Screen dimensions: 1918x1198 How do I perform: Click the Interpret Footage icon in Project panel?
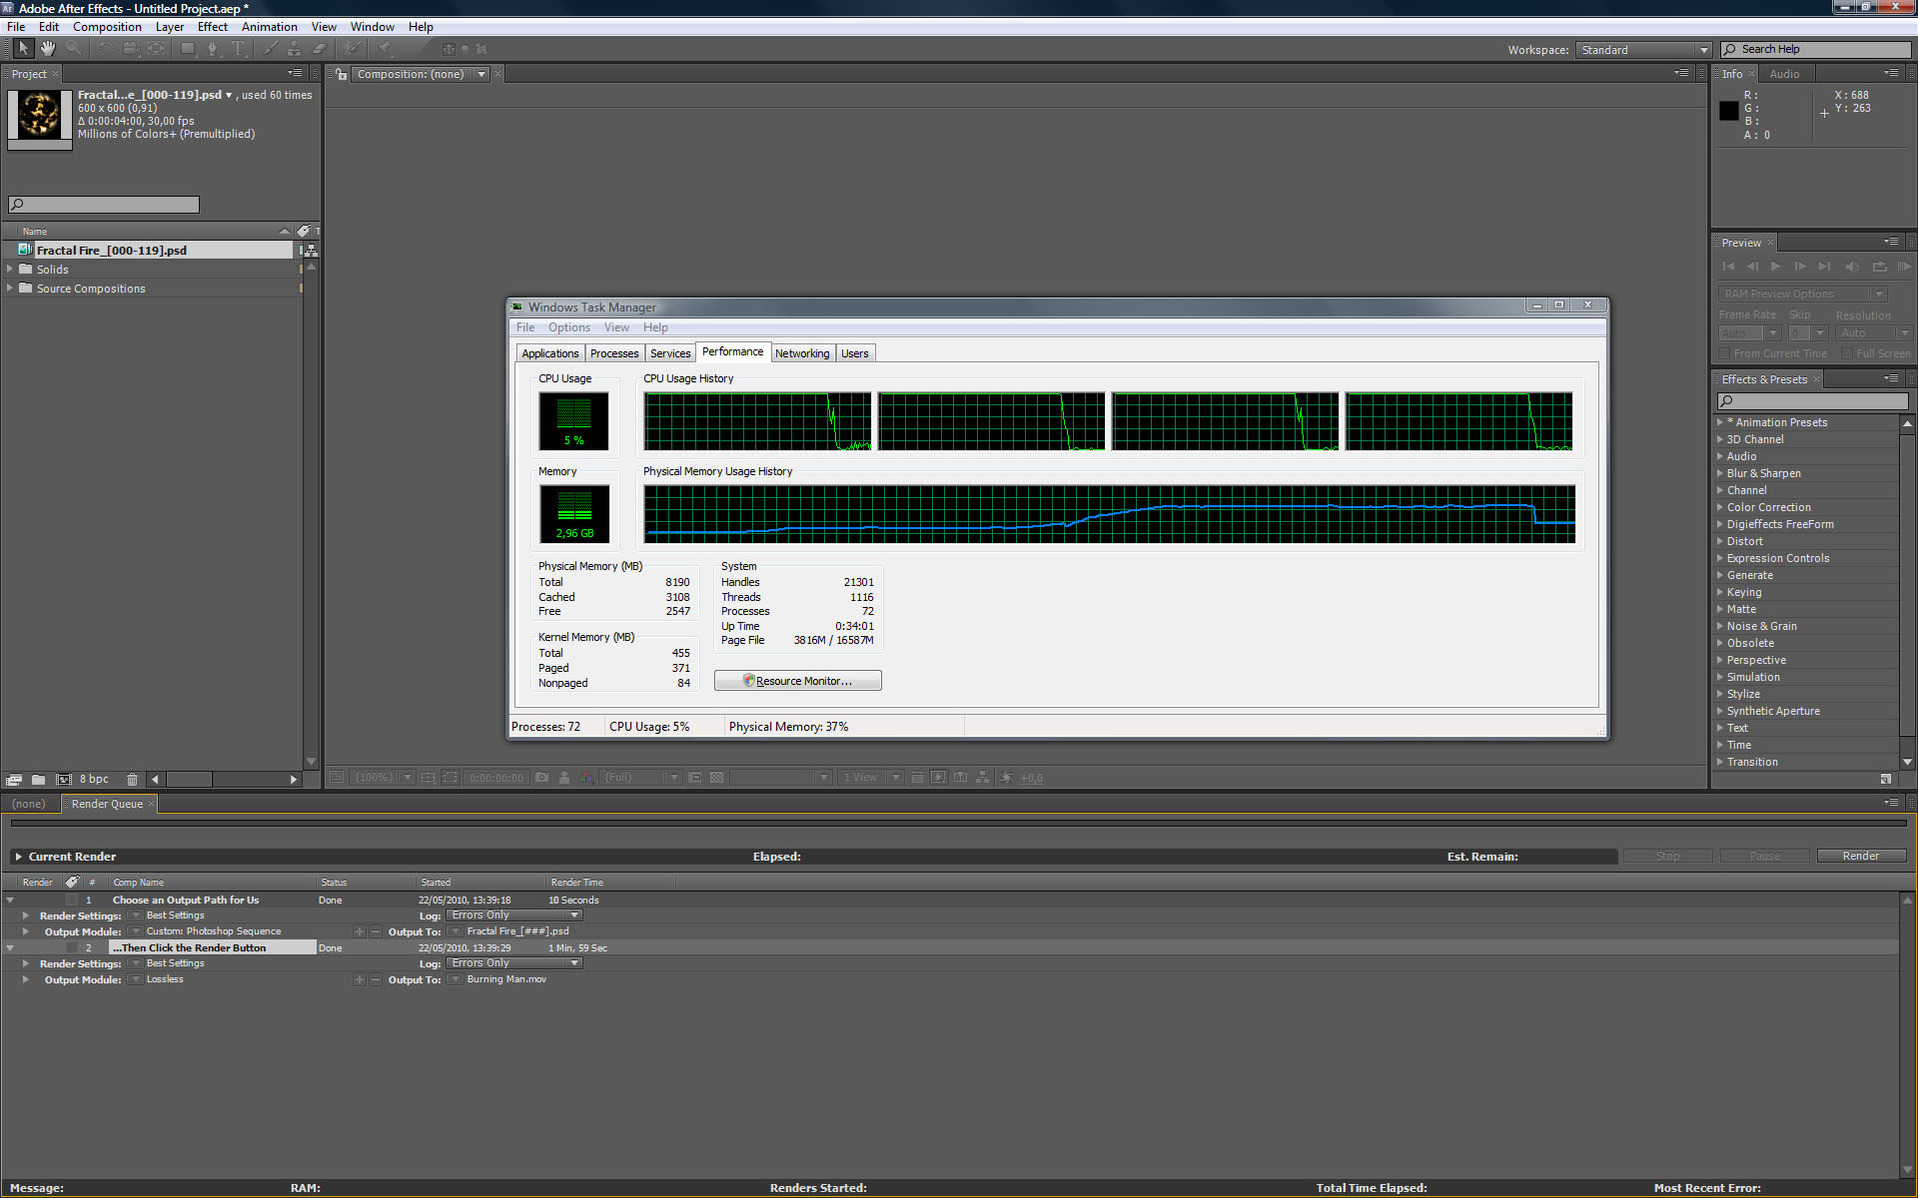pos(14,779)
